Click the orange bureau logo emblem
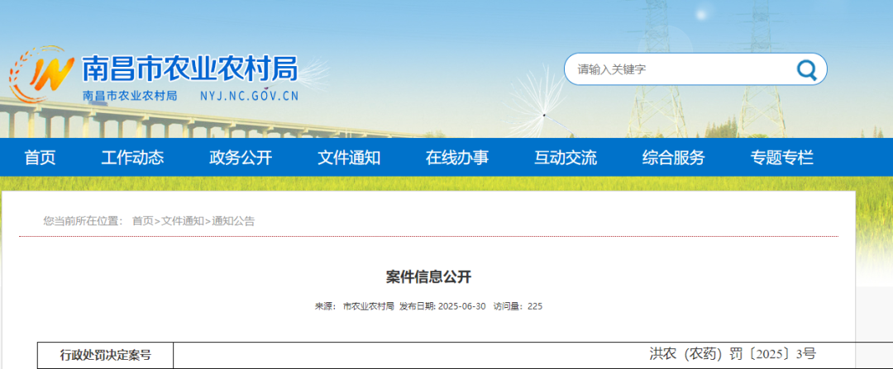The width and height of the screenshot is (893, 369). click(x=41, y=74)
